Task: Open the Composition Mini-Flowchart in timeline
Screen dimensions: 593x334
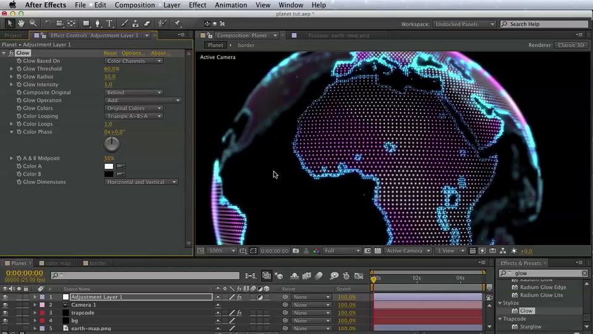Action: point(250,276)
